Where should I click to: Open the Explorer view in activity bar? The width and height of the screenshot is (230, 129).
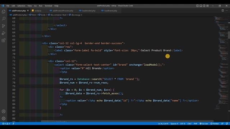point(4,11)
